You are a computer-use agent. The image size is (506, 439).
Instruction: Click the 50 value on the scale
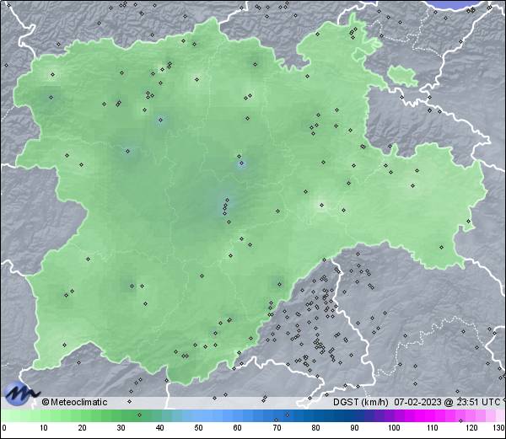198,428
